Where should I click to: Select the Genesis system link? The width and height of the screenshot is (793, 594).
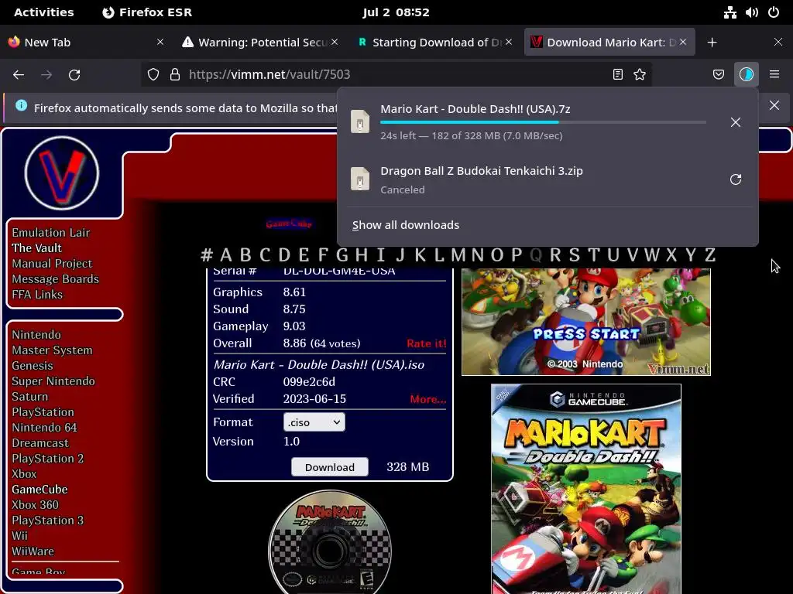click(33, 366)
